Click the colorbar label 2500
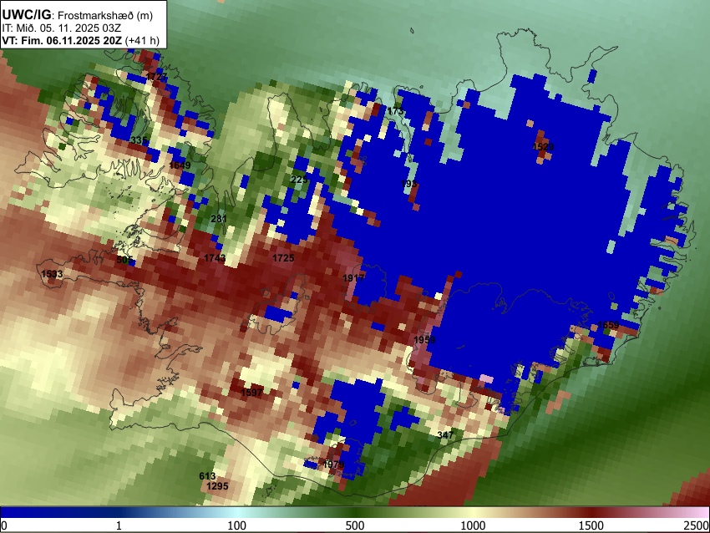Screen dimensions: 710x533 (697, 525)
